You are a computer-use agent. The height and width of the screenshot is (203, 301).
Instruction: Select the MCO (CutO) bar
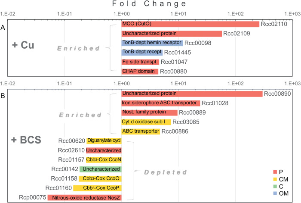point(190,24)
